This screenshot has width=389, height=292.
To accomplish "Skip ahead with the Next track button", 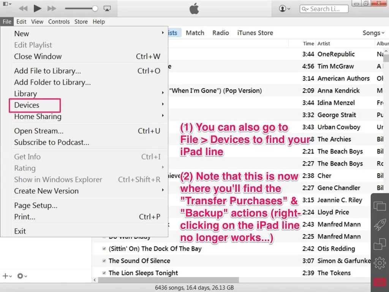I will pos(52,8).
